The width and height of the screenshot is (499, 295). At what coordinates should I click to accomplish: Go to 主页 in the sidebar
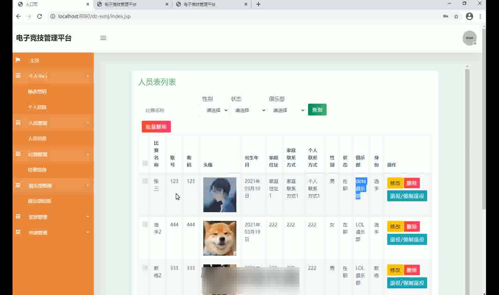tap(34, 61)
